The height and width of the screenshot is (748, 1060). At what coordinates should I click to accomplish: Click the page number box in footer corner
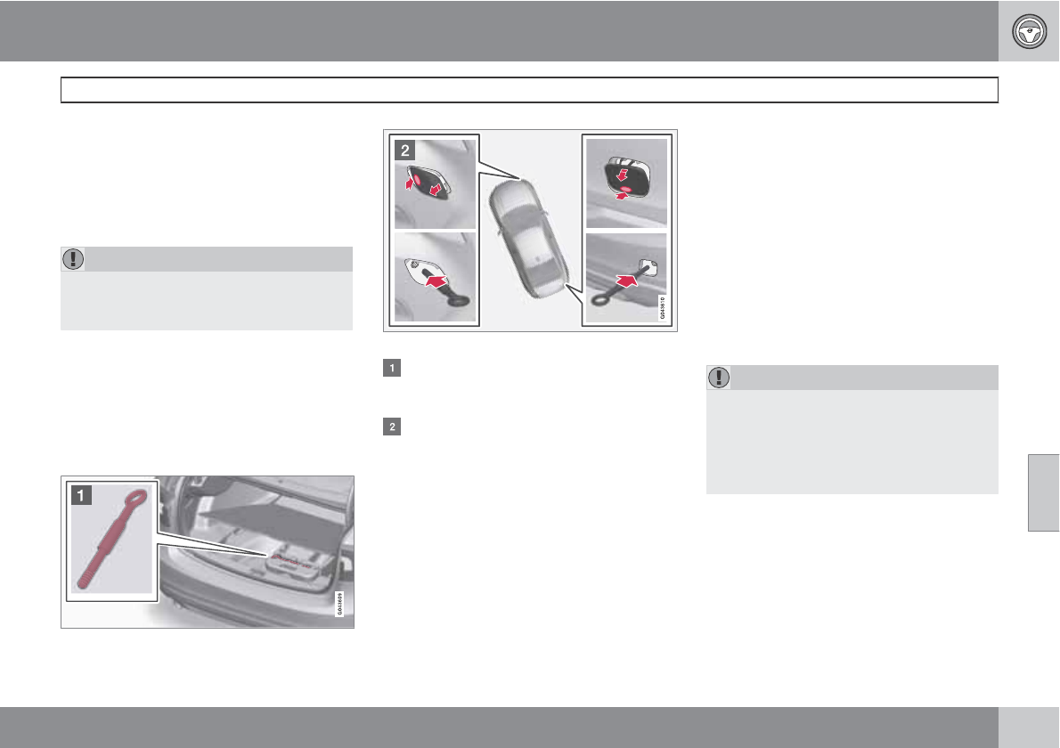[1029, 727]
